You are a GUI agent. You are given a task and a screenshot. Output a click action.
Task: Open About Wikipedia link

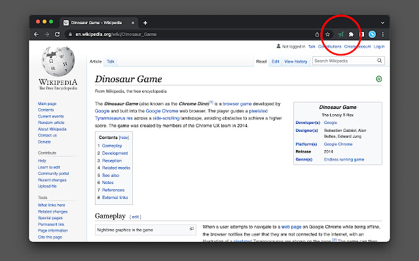pos(52,129)
